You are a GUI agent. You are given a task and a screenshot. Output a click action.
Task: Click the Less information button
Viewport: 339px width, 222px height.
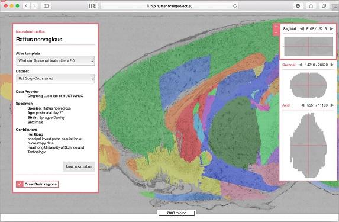[x=79, y=166]
